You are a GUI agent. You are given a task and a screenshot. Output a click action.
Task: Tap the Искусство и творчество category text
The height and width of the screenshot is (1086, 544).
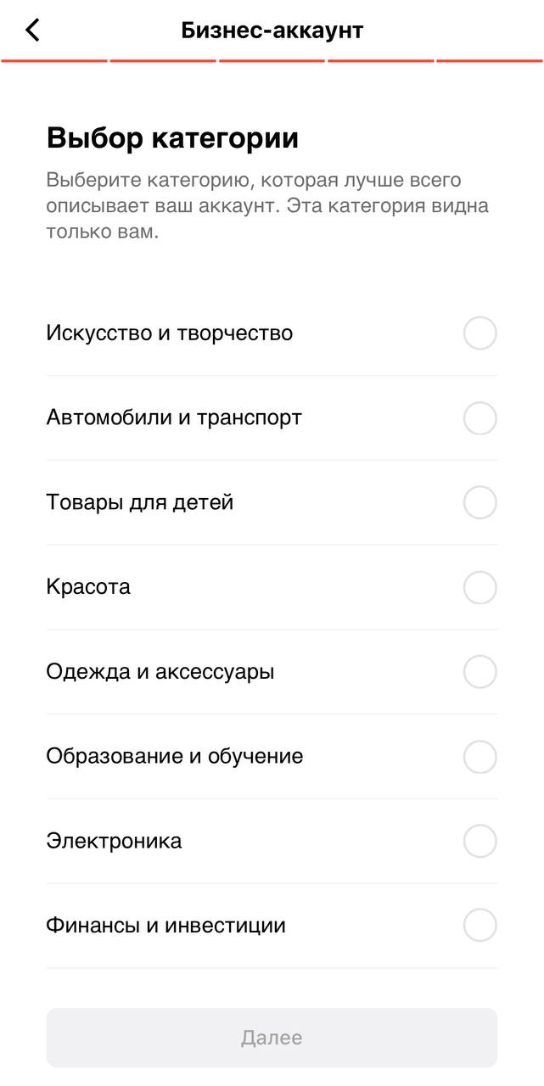pos(169,333)
